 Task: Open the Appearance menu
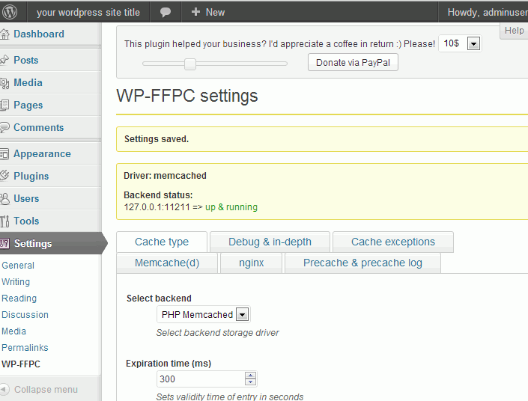click(x=42, y=153)
